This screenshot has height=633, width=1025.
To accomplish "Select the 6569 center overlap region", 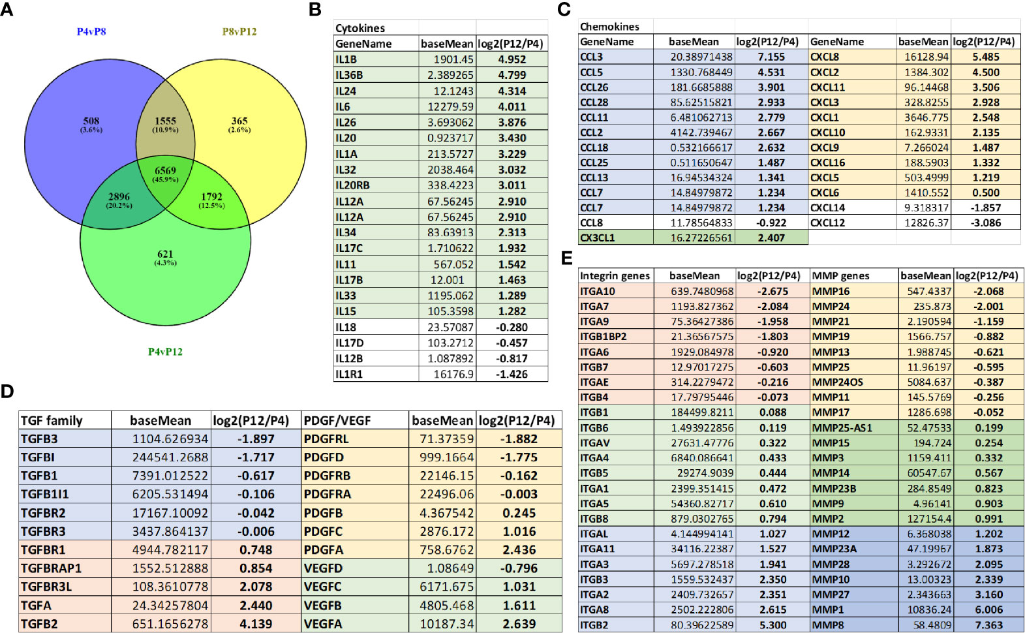I will coord(165,174).
